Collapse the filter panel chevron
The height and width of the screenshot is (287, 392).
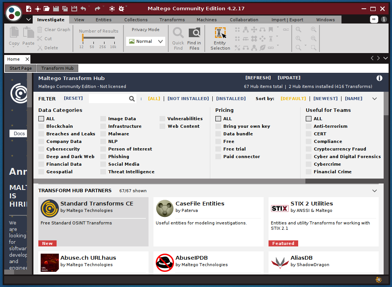375,99
